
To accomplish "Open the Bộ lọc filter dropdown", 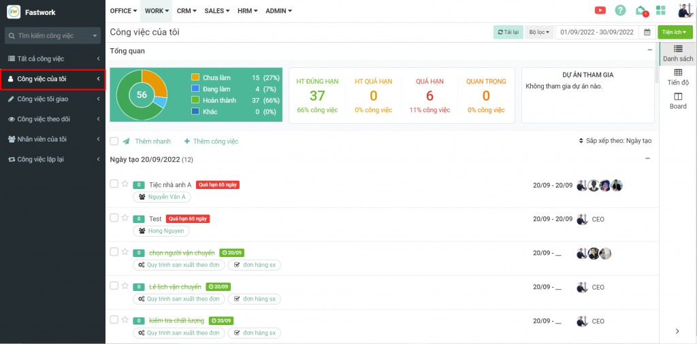I will [x=539, y=32].
